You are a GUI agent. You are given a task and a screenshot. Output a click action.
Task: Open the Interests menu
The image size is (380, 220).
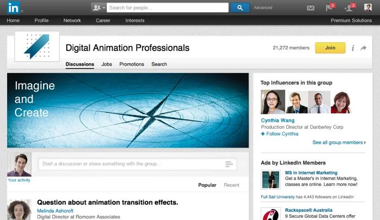coord(135,20)
